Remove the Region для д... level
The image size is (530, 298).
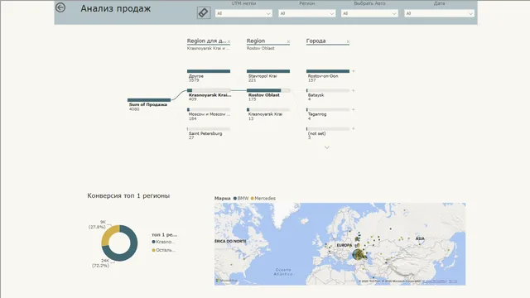[229, 41]
